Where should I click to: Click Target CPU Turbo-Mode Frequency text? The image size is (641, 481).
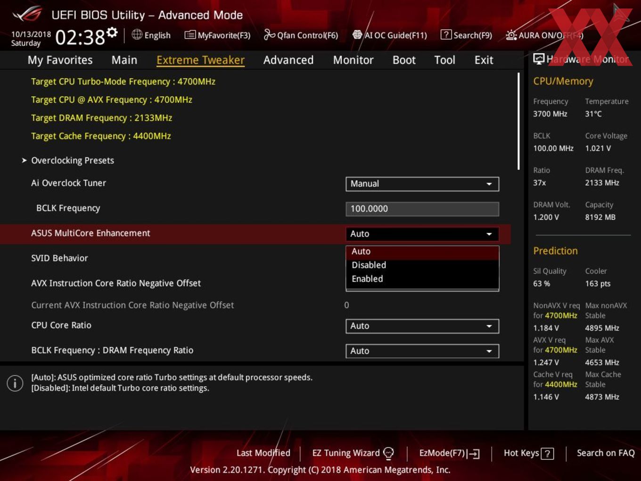click(123, 82)
